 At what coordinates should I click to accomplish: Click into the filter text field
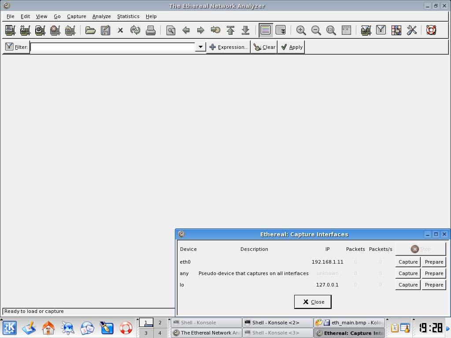click(x=113, y=47)
